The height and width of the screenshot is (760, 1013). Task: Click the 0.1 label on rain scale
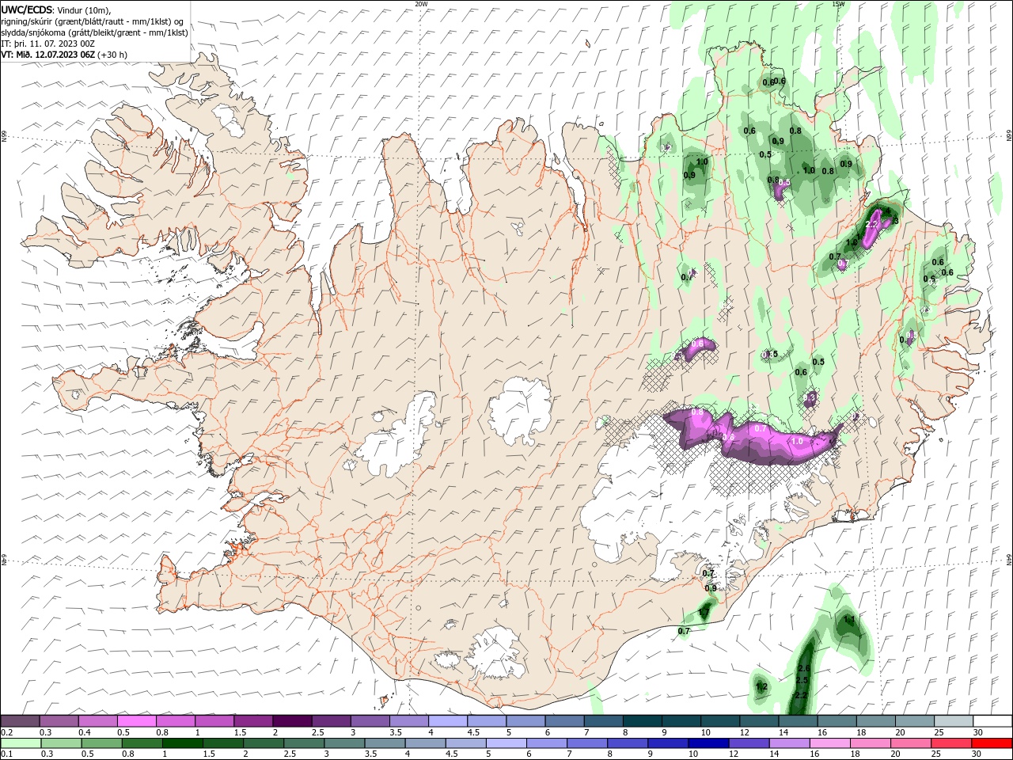[x=6, y=754]
